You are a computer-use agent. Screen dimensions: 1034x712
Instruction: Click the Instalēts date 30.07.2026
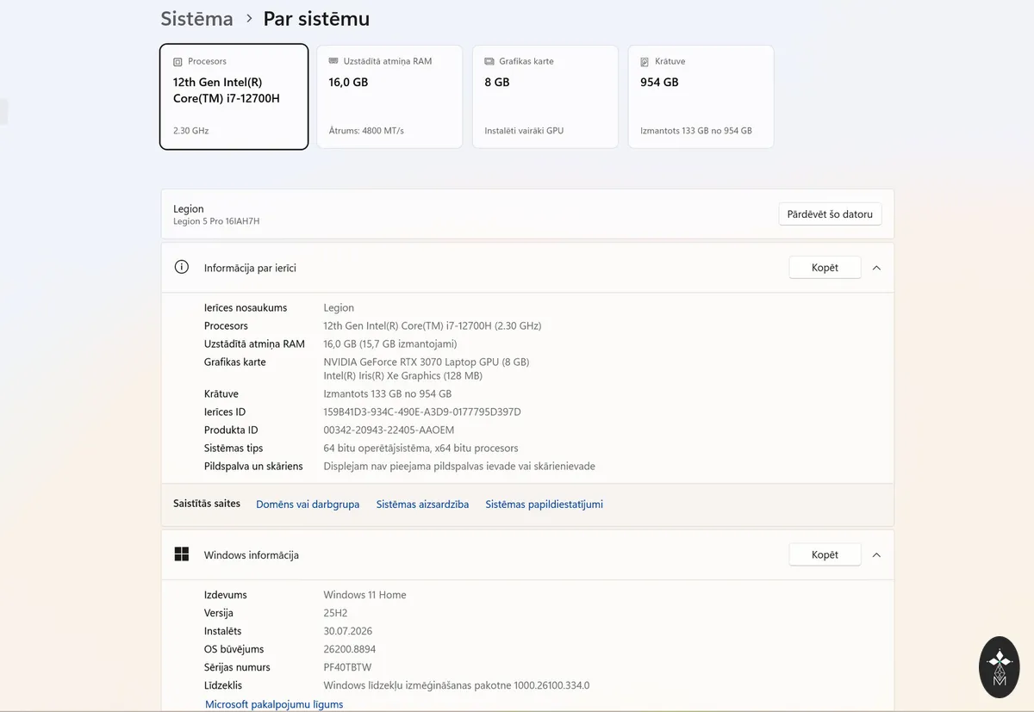click(347, 631)
